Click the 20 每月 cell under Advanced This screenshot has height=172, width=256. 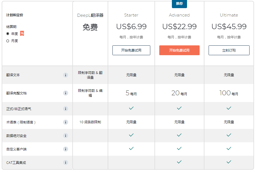point(179,93)
